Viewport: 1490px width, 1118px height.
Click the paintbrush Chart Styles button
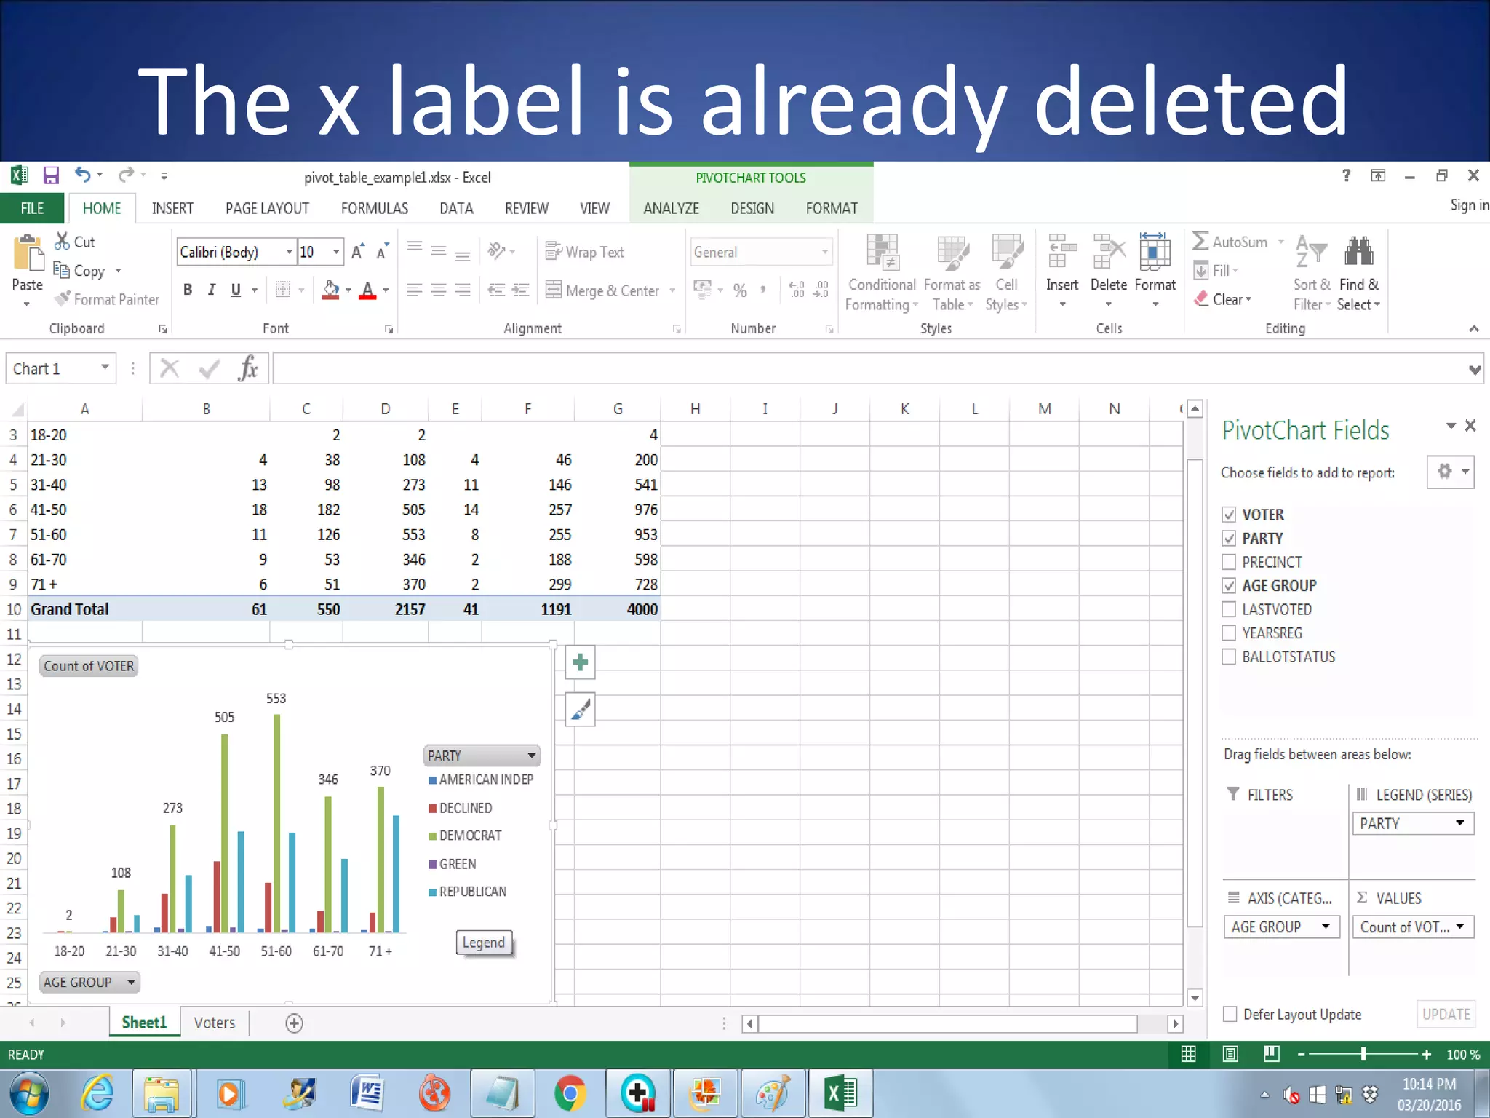pos(580,710)
